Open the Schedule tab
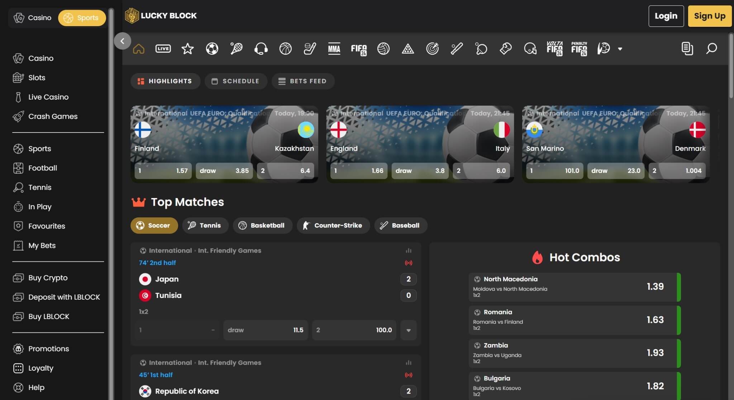 tap(236, 81)
